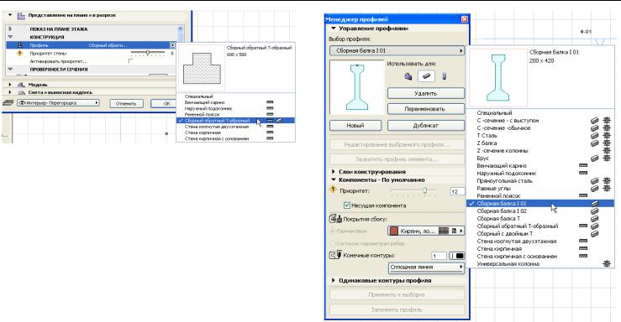Choose Сборная балка I 02 from profile list
Viewport: 621px width, 322px height.
[502, 211]
